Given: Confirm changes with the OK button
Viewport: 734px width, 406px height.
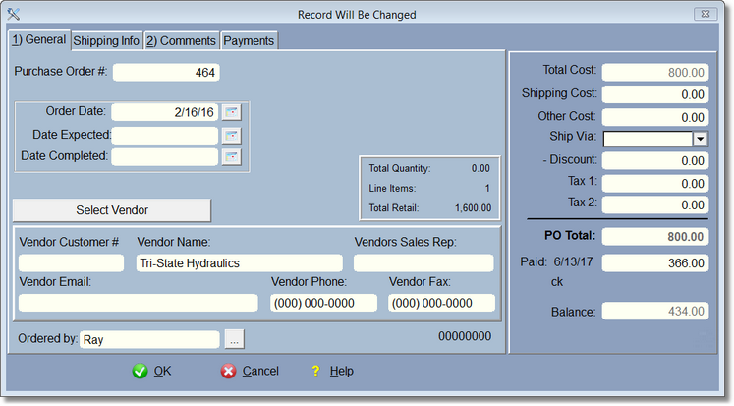Looking at the screenshot, I should click(152, 371).
